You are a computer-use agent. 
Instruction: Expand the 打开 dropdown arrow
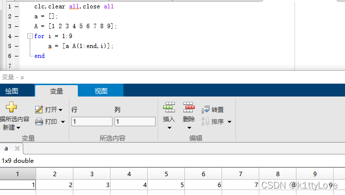60,110
